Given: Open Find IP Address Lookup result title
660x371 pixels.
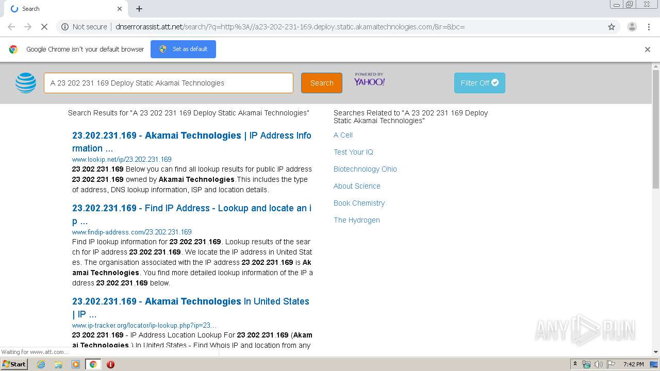Looking at the screenshot, I should (x=192, y=214).
